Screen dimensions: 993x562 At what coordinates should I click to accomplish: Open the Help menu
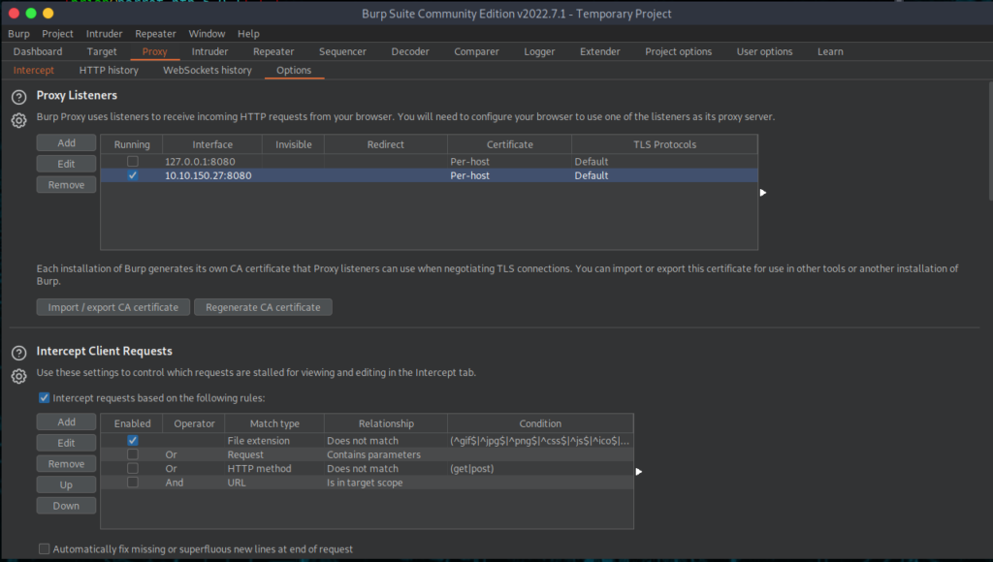tap(249, 34)
